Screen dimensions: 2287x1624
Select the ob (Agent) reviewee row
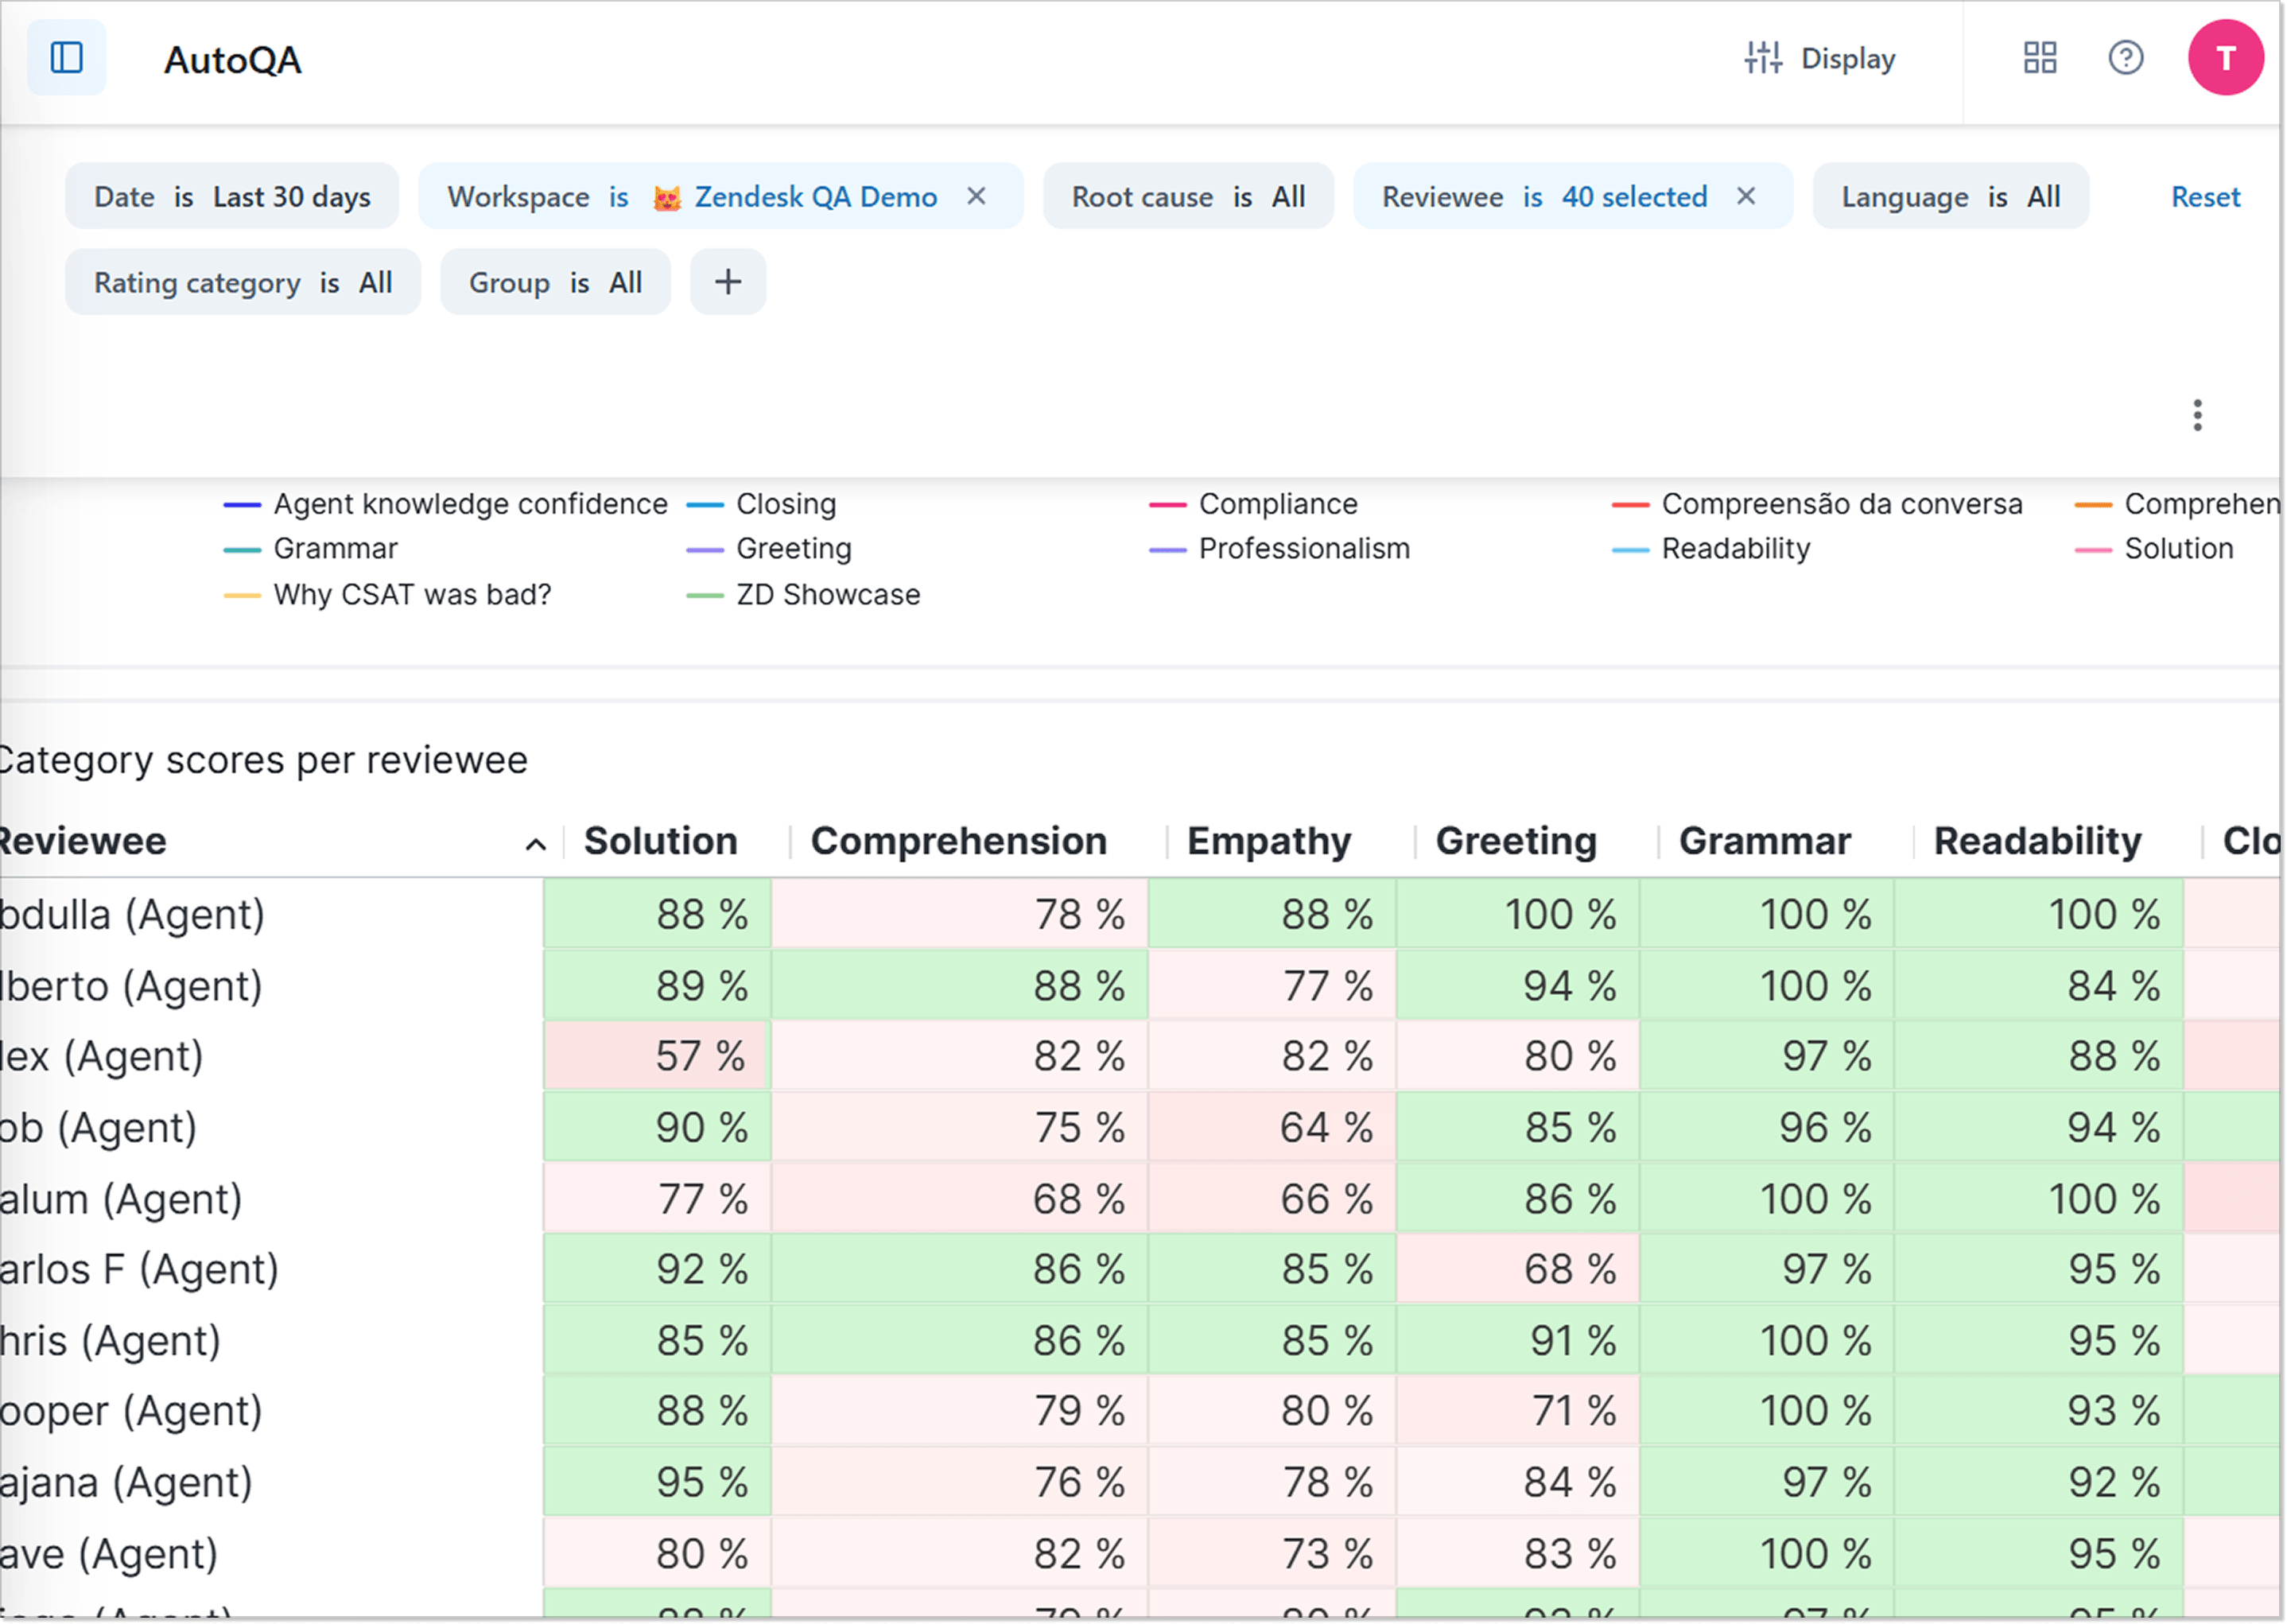270,1128
